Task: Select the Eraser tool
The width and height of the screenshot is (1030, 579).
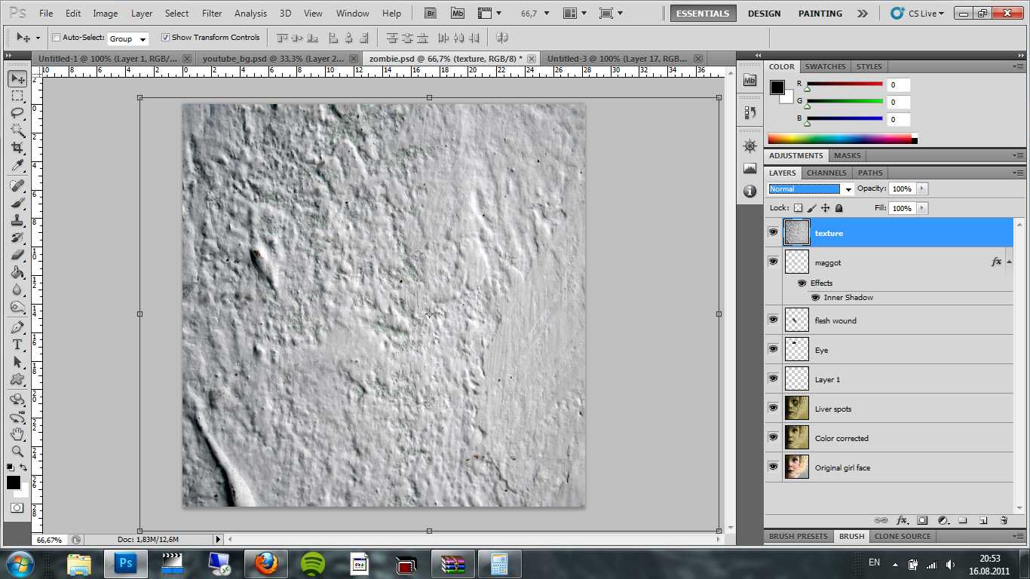Action: [17, 255]
